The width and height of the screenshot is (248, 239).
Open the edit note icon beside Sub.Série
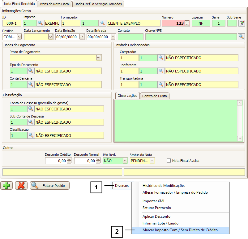point(242,23)
